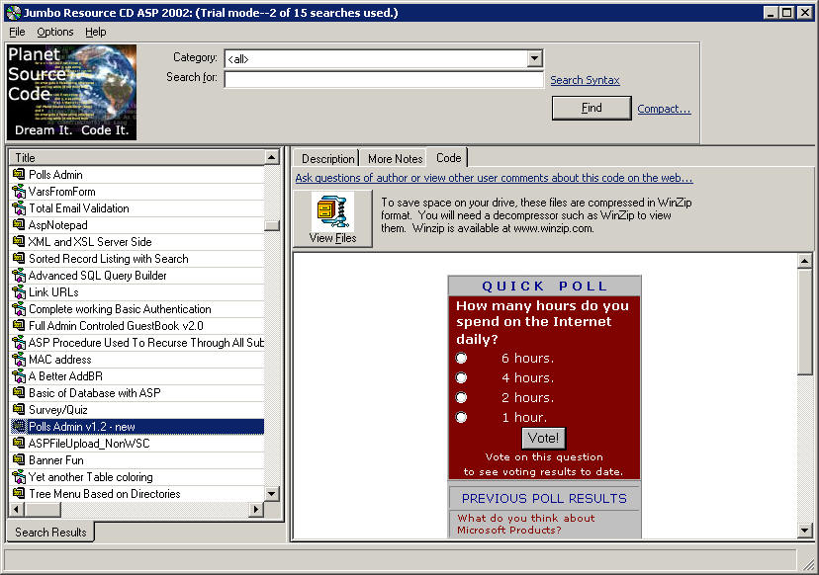Select the 6 hours radio option
This screenshot has height=575, width=819.
(x=461, y=358)
